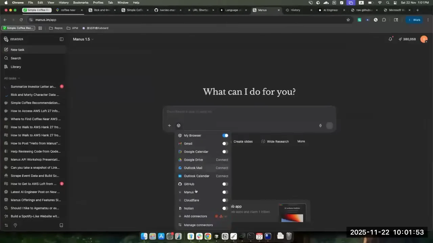This screenshot has width=433, height=243.
Task: Open Calendar app in the Dock
Action: (259, 236)
